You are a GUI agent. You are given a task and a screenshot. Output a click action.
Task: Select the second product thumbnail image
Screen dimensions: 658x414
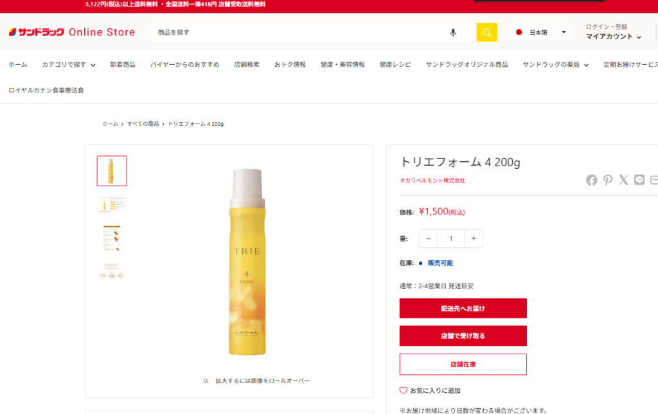tap(112, 205)
